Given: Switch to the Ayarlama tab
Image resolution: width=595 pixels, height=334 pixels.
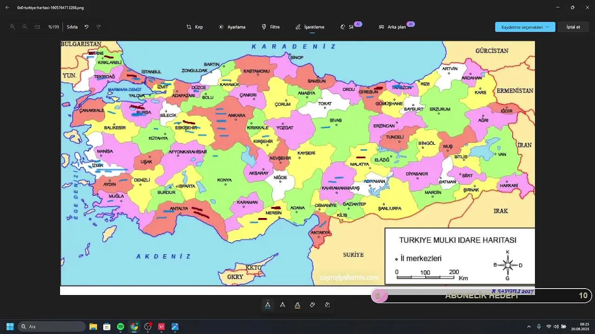Looking at the screenshot, I should [232, 27].
